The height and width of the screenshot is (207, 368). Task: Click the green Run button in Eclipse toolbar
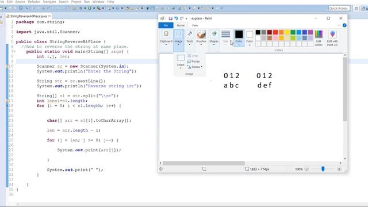90,8
